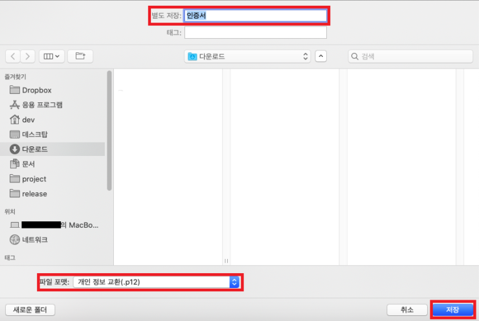Select the release folder in sidebar
The height and width of the screenshot is (321, 479).
coord(34,194)
